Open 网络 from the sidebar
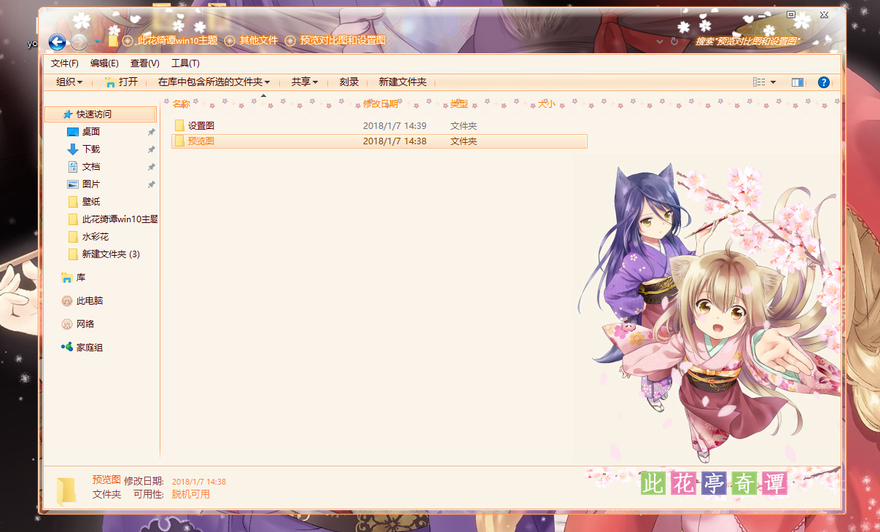 (86, 324)
